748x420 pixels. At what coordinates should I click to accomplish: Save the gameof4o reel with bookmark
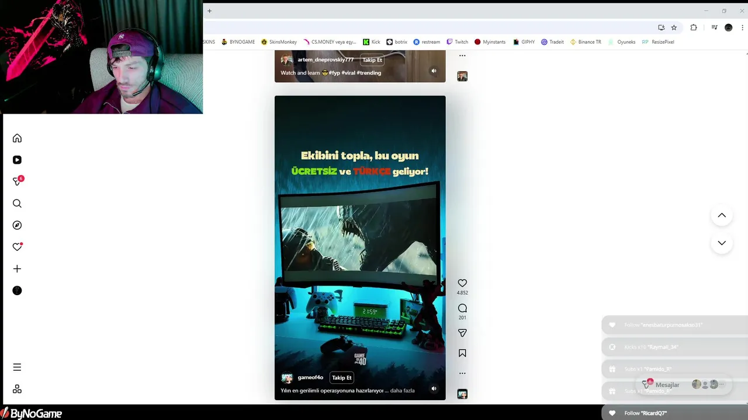(x=462, y=353)
